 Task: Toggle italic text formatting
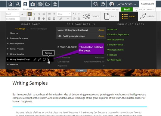[x=34, y=19]
